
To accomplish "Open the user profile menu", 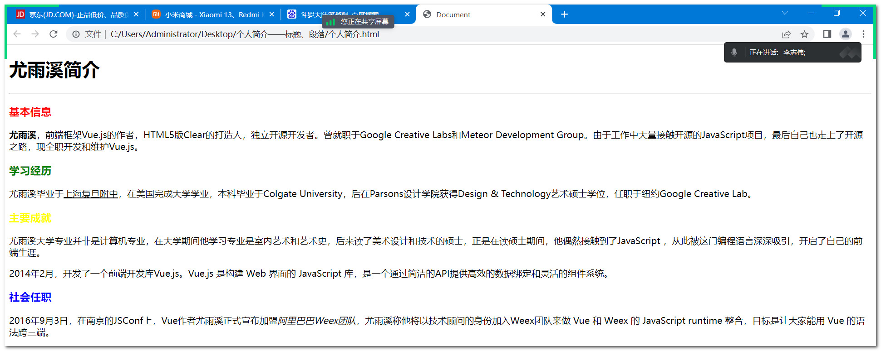I will click(845, 34).
